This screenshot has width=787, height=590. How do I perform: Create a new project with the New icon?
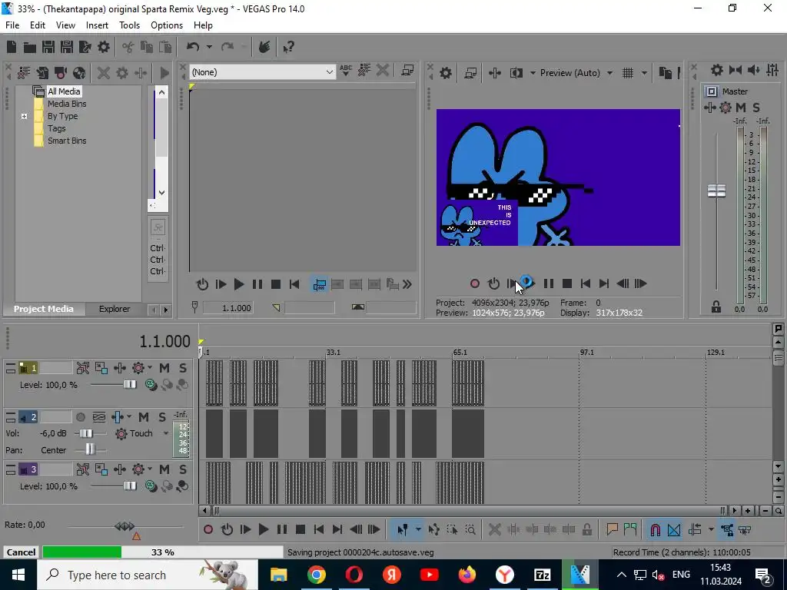(x=12, y=47)
